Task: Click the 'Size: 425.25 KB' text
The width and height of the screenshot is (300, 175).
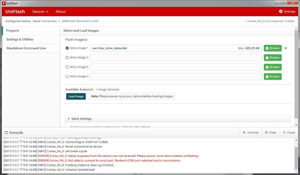Action: point(248,48)
